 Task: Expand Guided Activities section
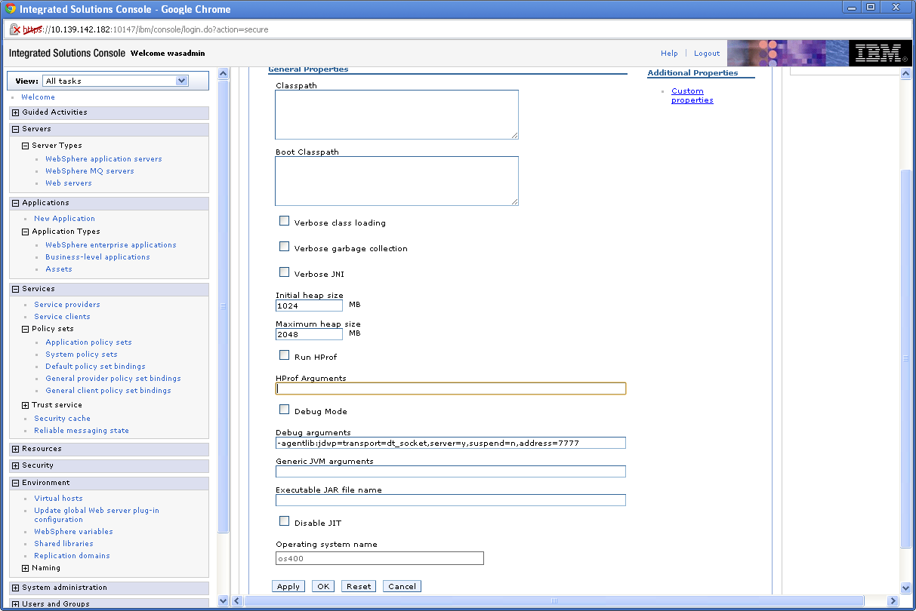pyautogui.click(x=15, y=112)
